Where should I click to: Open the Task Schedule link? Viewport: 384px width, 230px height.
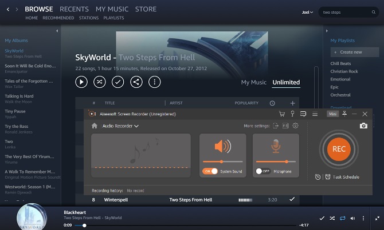[346, 177]
